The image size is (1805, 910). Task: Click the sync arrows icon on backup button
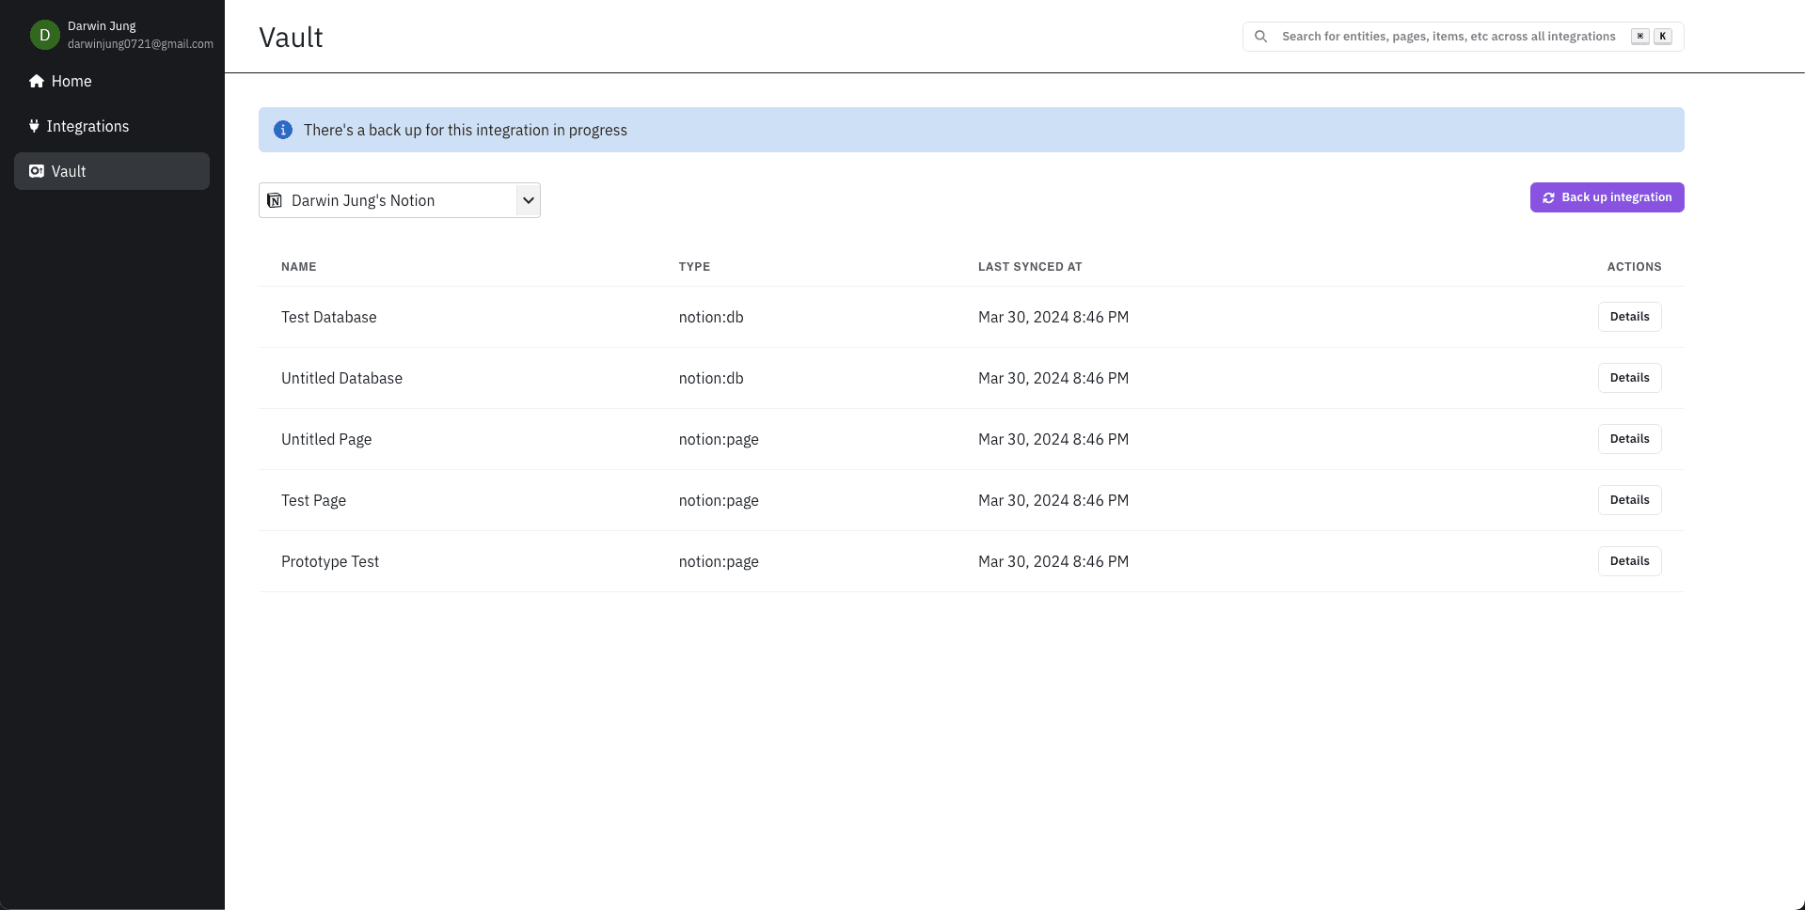tap(1548, 197)
